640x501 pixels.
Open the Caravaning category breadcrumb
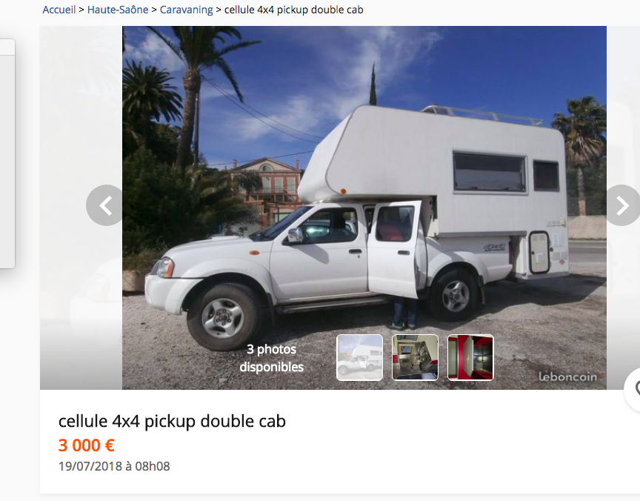click(186, 10)
